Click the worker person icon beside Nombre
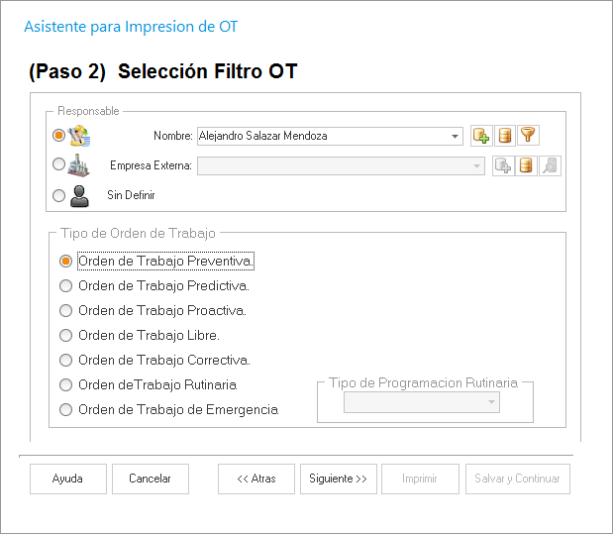The width and height of the screenshot is (613, 534). pyautogui.click(x=79, y=136)
